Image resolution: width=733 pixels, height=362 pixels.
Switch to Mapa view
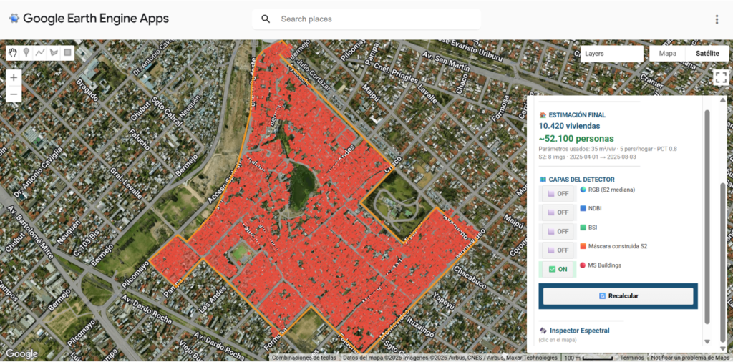click(x=667, y=54)
